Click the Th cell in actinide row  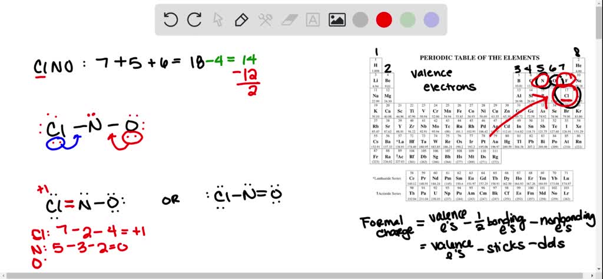point(412,194)
